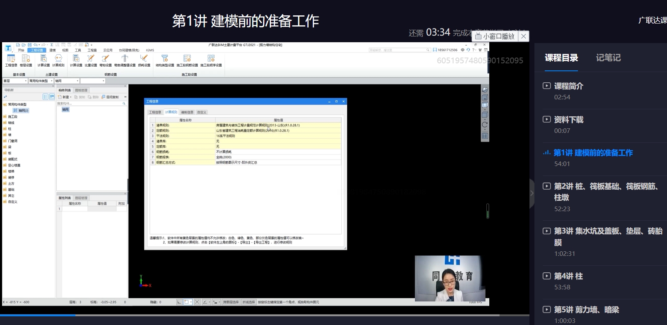The image size is (667, 325).
Task: Open the floor dropdown showing 首层
Action: [x=15, y=81]
